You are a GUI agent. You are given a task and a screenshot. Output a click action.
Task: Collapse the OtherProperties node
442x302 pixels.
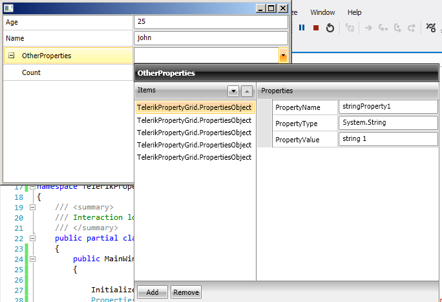pyautogui.click(x=11, y=55)
